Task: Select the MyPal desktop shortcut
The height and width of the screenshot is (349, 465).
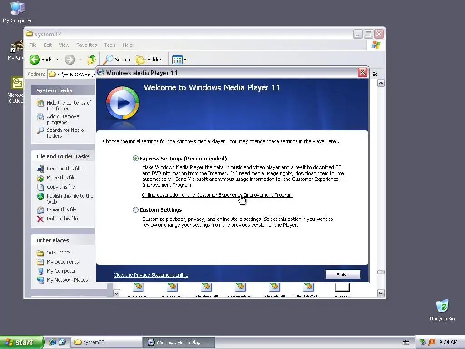Action: coord(16,50)
